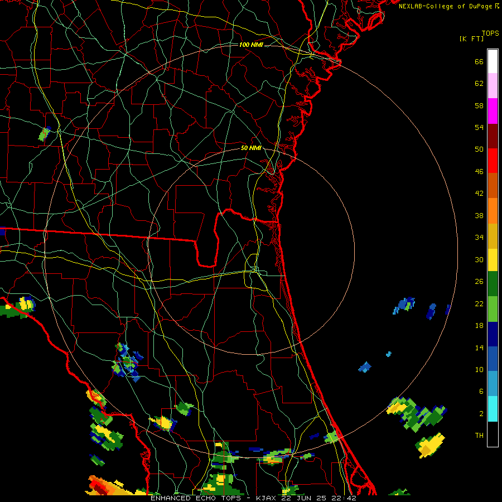Click the legend value "38"
The image size is (502, 502).
click(x=479, y=216)
